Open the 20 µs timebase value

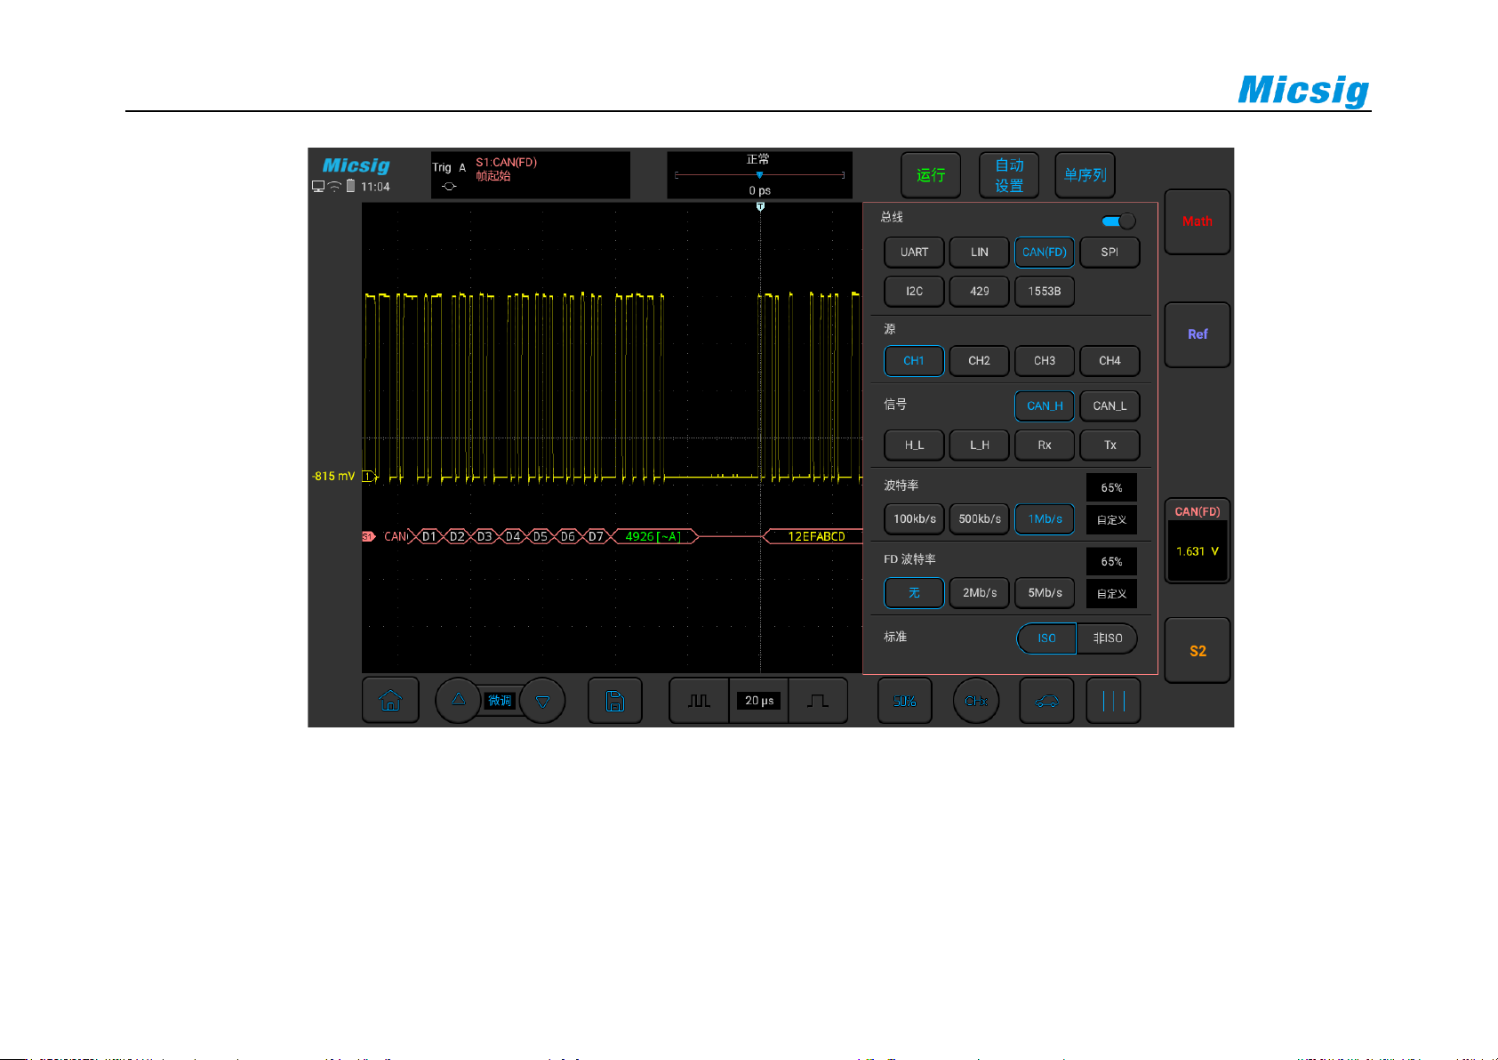(x=759, y=701)
